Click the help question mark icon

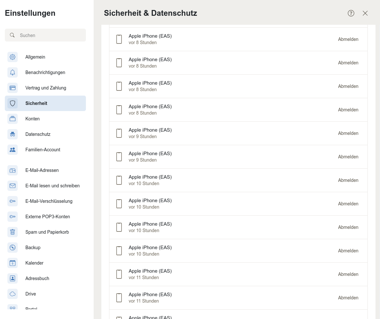click(x=351, y=13)
